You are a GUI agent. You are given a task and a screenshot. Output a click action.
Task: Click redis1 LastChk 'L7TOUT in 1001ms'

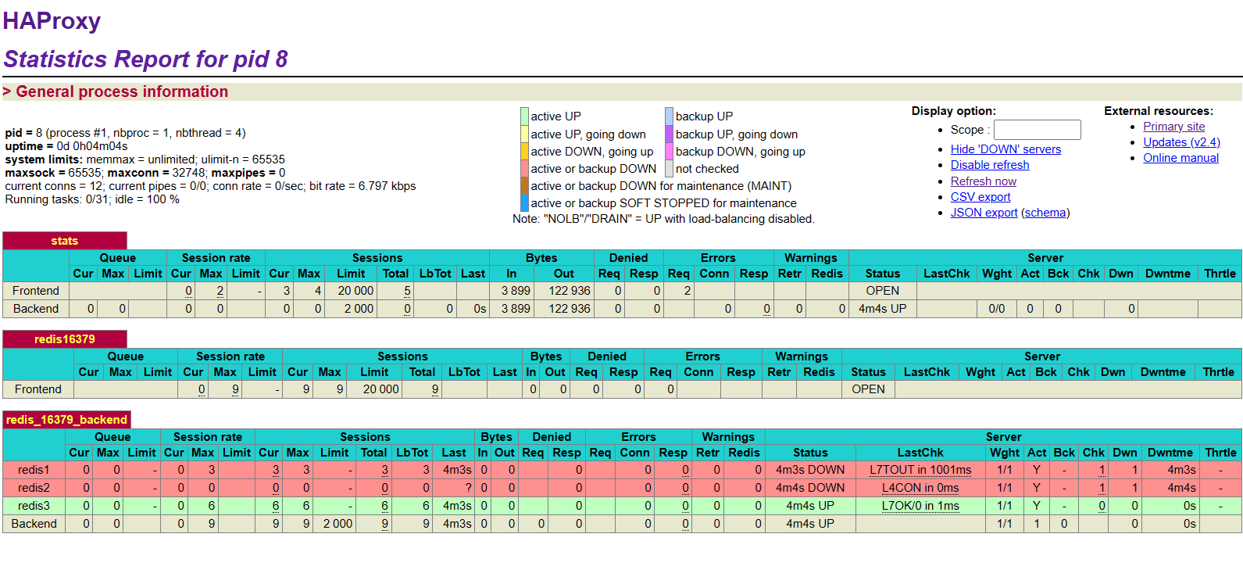[920, 470]
